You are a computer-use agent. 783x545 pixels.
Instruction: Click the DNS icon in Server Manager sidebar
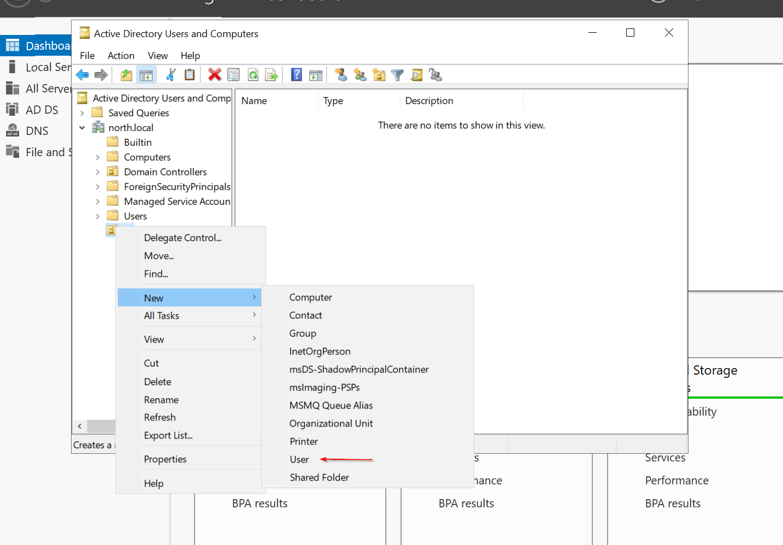(12, 131)
